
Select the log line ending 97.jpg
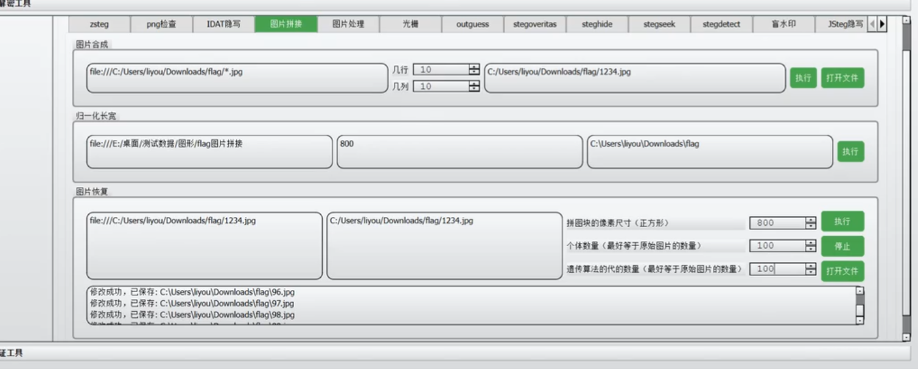pyautogui.click(x=192, y=303)
